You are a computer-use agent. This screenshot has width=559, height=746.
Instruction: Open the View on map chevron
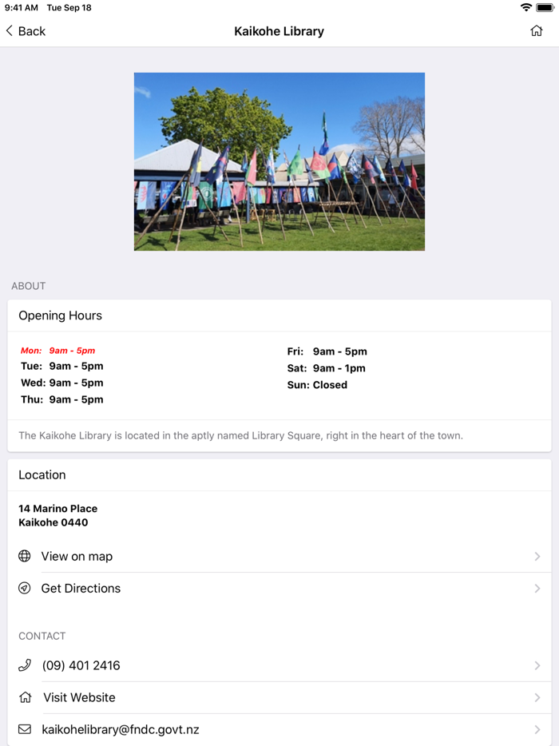[x=537, y=556]
